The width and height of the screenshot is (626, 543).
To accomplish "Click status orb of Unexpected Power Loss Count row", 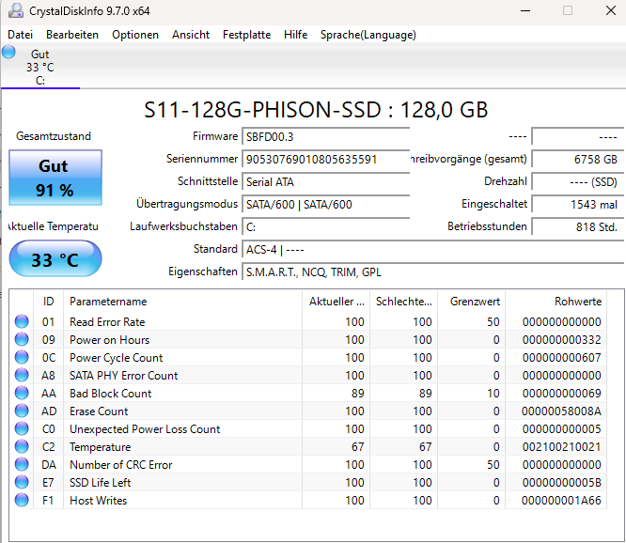I will [x=22, y=429].
